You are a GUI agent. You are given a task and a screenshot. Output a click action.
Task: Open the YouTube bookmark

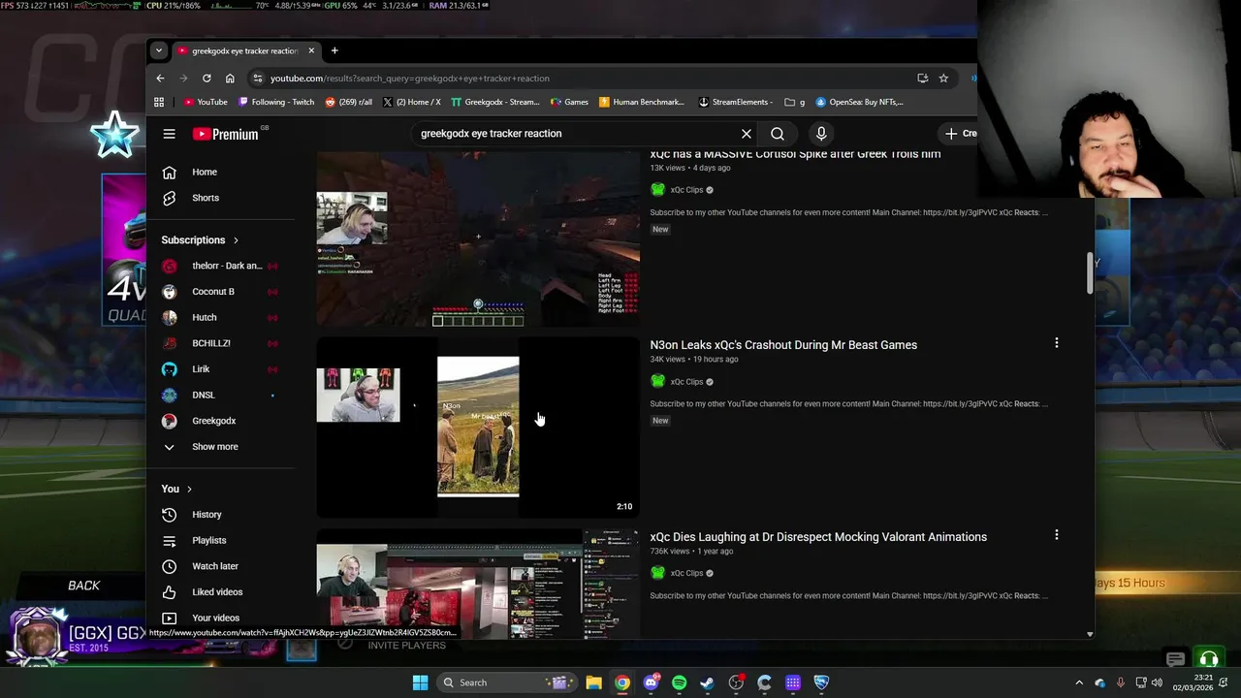(x=206, y=102)
